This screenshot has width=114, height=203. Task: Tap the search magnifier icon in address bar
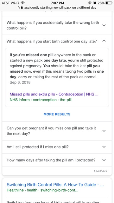tap(19, 8)
